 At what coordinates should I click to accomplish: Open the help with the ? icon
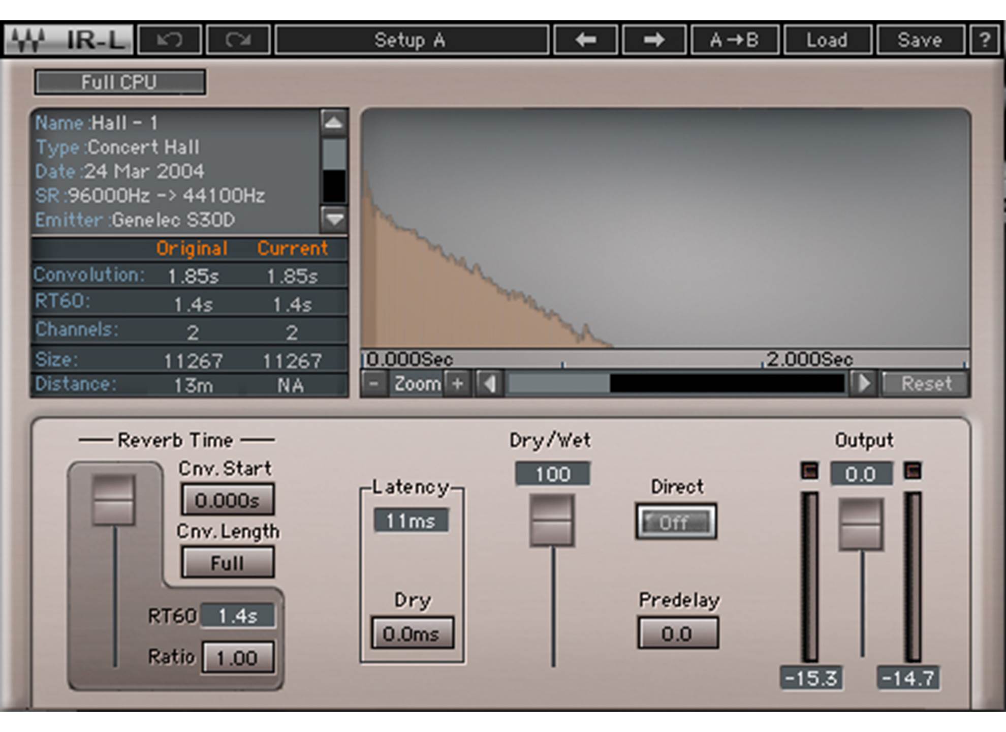point(986,40)
